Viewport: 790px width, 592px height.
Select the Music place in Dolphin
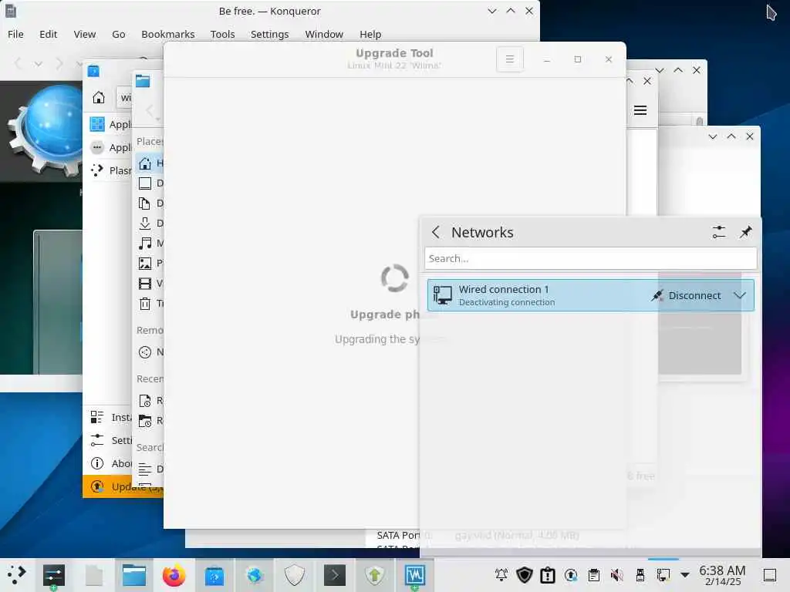pos(150,243)
